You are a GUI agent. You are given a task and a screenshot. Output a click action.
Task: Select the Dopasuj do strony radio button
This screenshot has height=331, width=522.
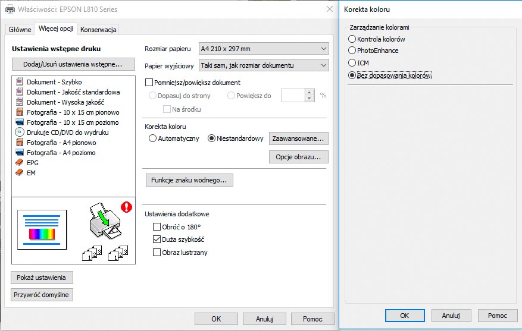pyautogui.click(x=152, y=96)
